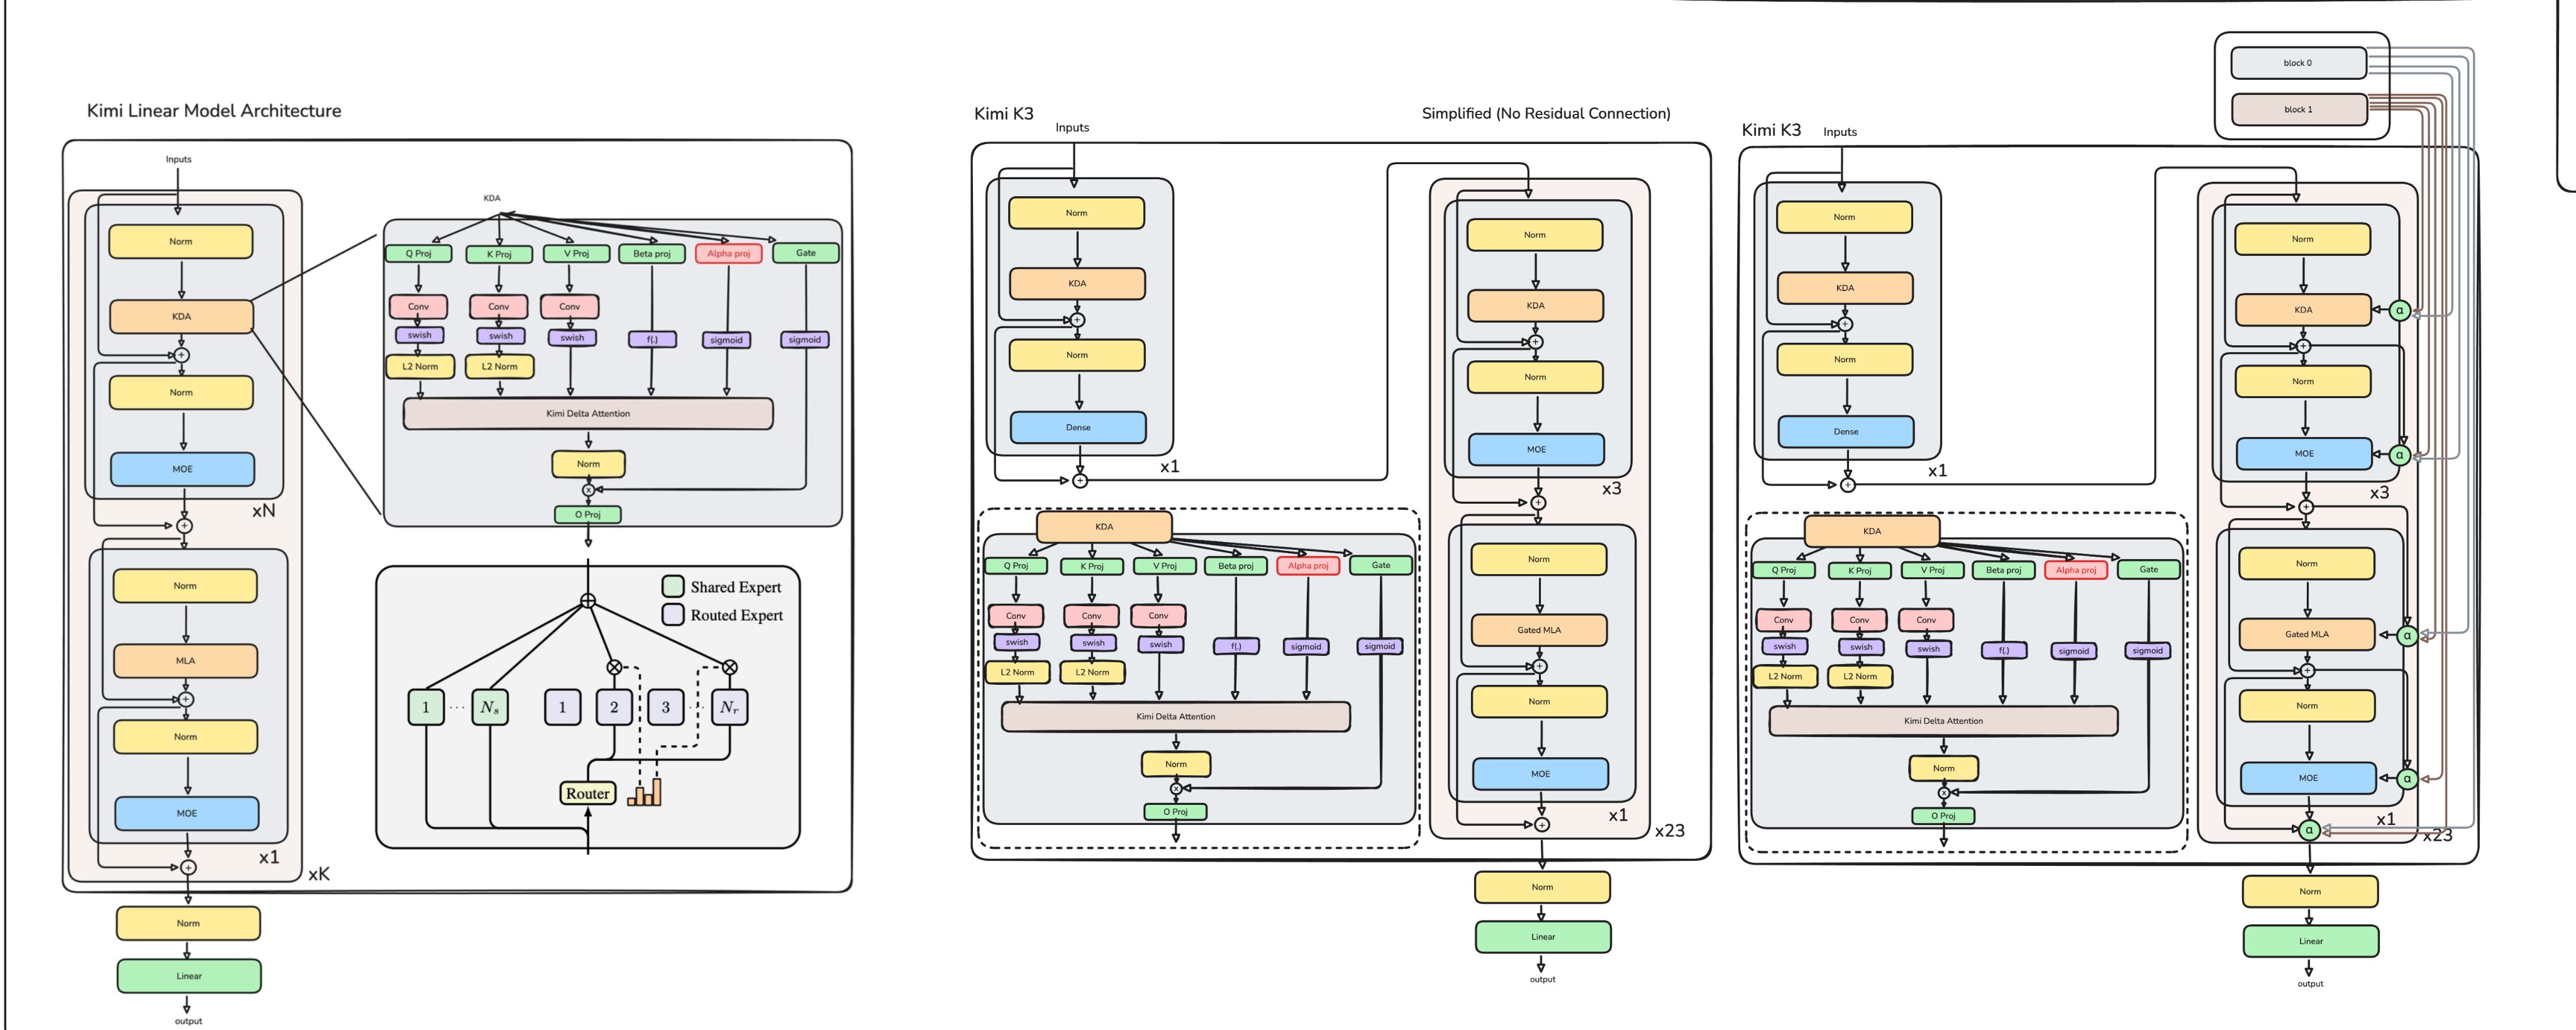Select Q Proj box in Kimi Linear diagram
2576x1030 pixels.
point(418,254)
